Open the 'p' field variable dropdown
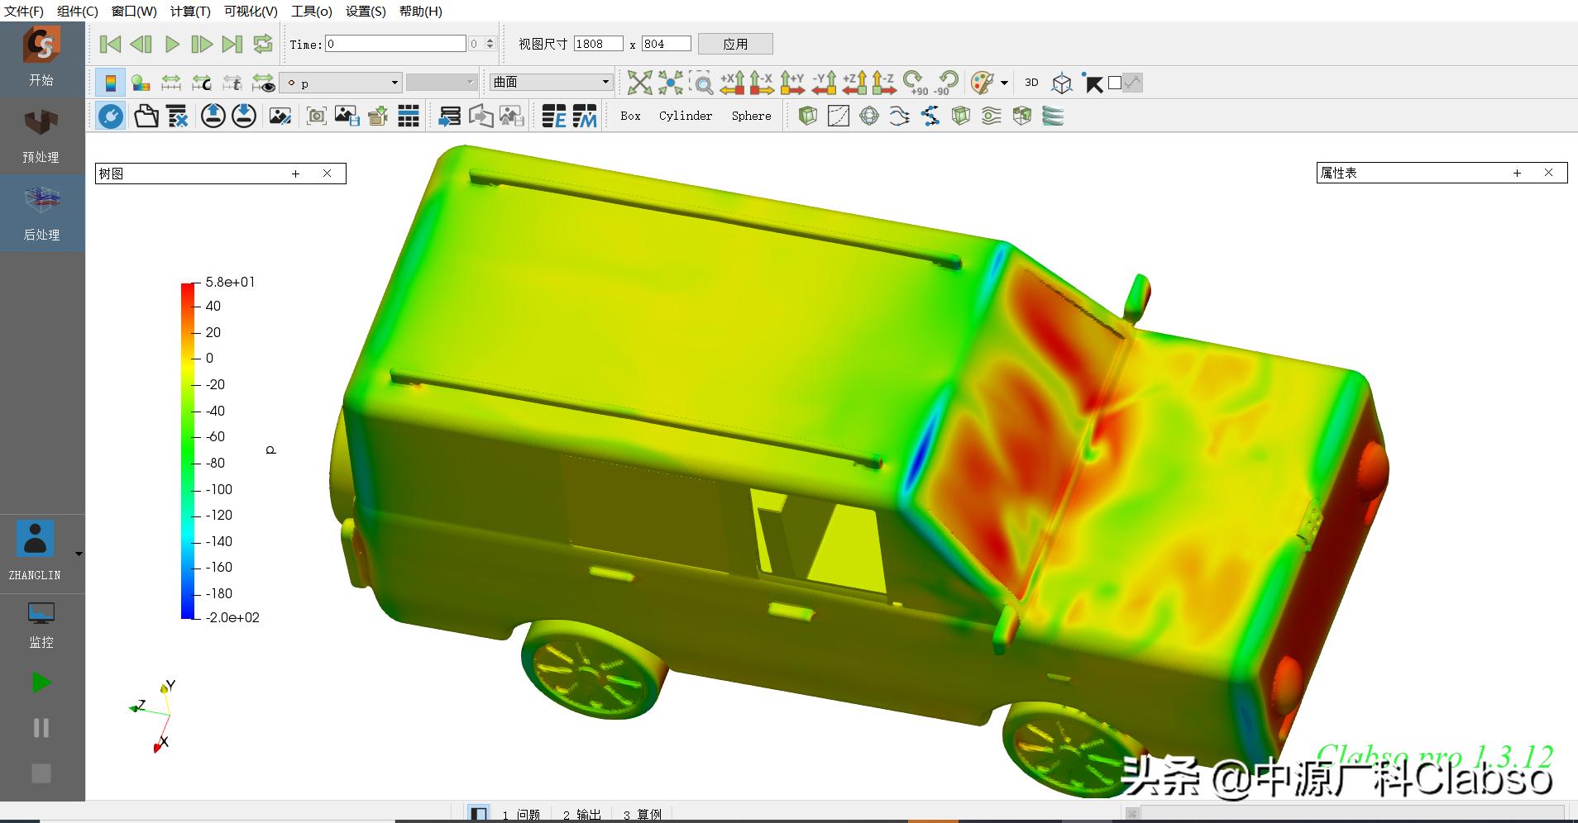Screen dimensions: 1578x823 point(341,83)
